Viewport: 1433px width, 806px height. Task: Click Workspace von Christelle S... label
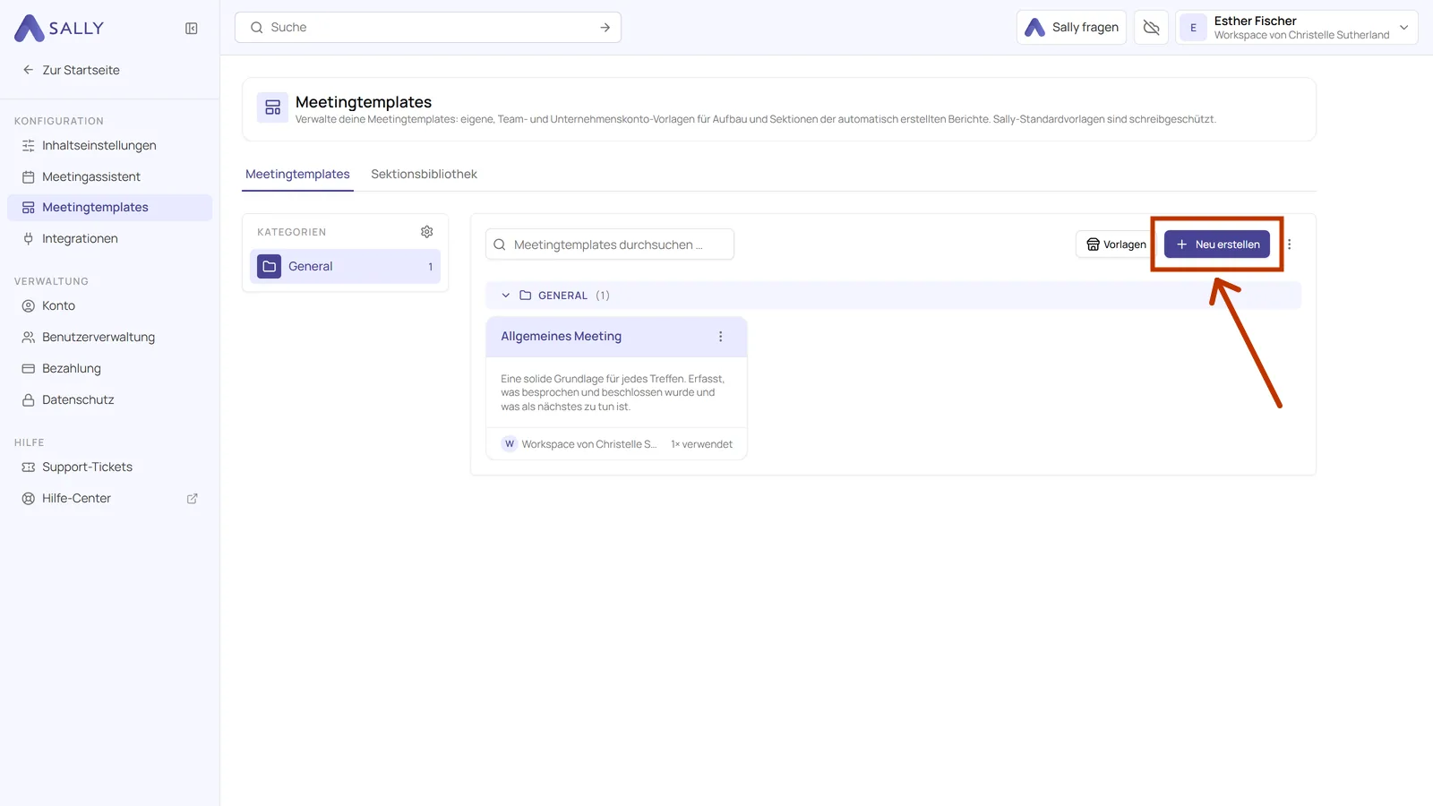[x=588, y=444]
